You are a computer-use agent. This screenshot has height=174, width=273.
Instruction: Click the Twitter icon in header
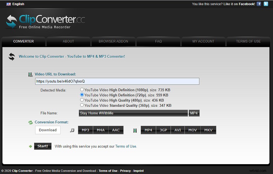coord(266,4)
